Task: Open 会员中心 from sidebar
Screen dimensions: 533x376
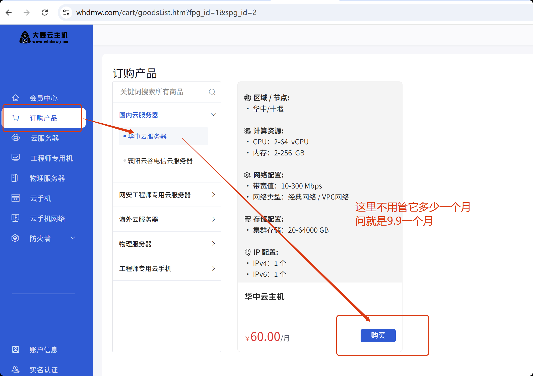Action: click(43, 98)
